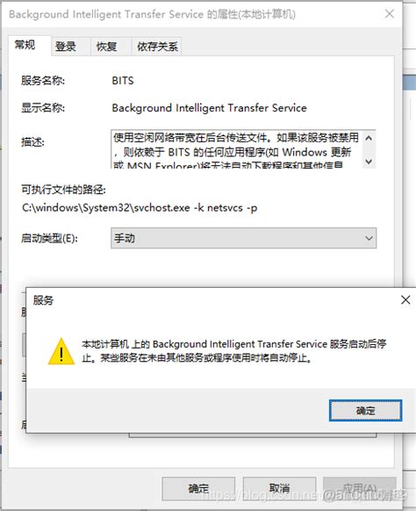Select the 手动 startup type combo box
This screenshot has width=416, height=511.
click(243, 238)
